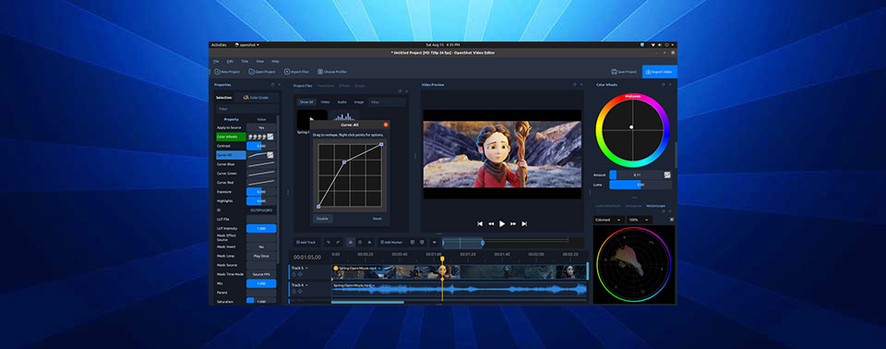The width and height of the screenshot is (886, 349).
Task: Open the Color Grade selection dropdown
Action: click(257, 97)
